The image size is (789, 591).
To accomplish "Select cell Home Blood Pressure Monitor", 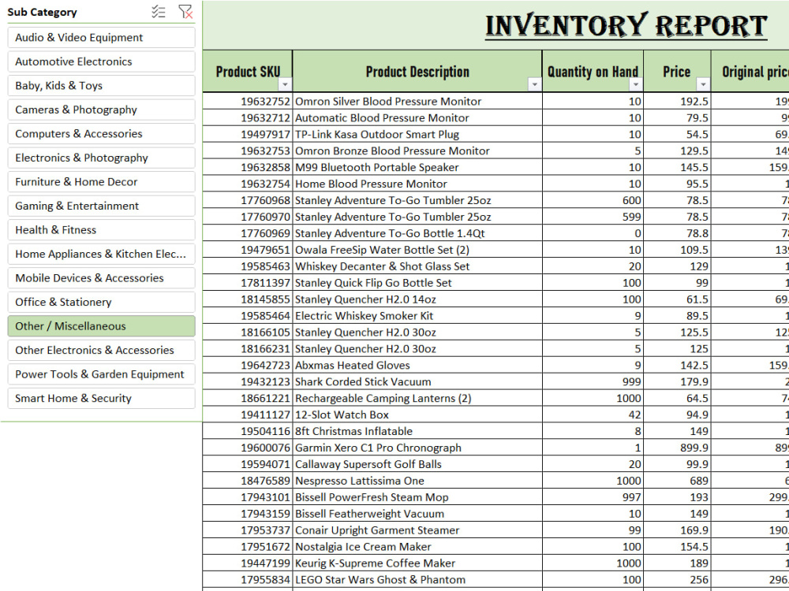I will click(x=417, y=184).
